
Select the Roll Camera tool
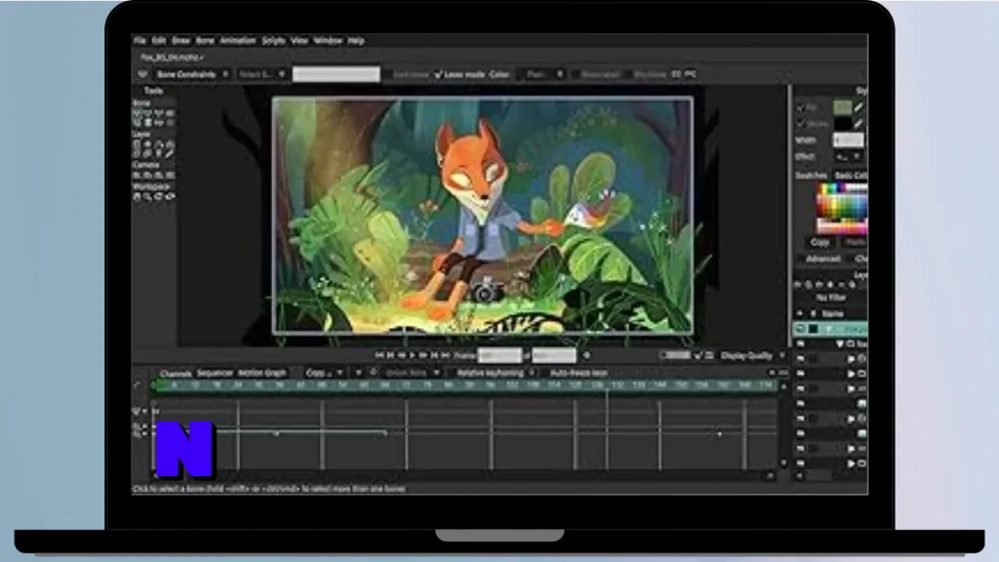pyautogui.click(x=159, y=176)
